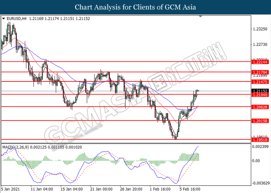The height and width of the screenshot is (193, 271).
Task: Click the 21 Jan 00:00 time label
Action: (101, 189)
